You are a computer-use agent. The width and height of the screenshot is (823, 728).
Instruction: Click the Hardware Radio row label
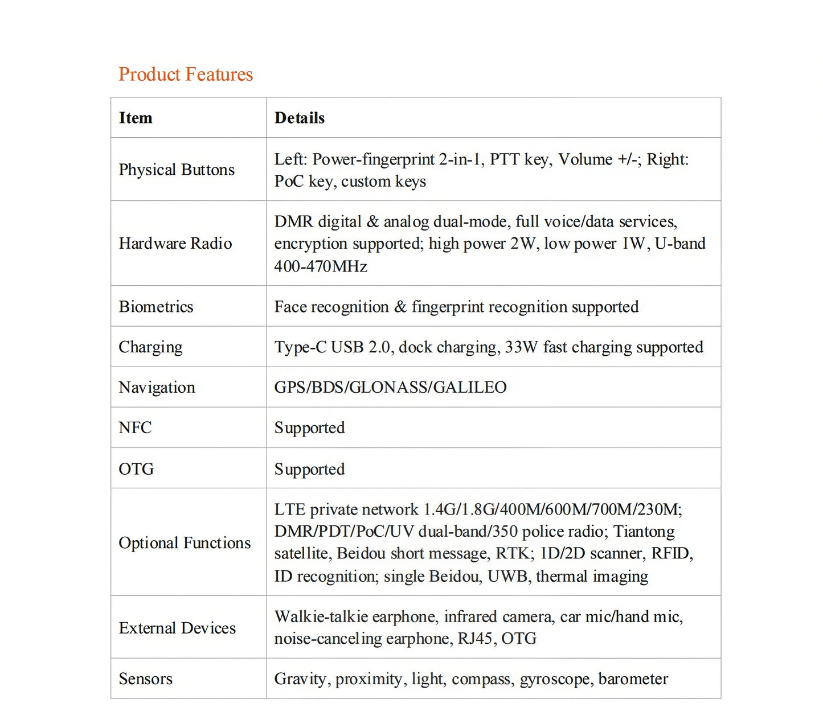point(175,244)
